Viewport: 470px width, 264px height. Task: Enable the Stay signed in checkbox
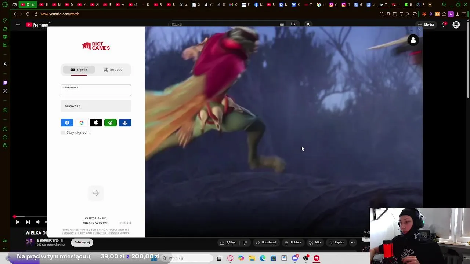[x=63, y=132]
